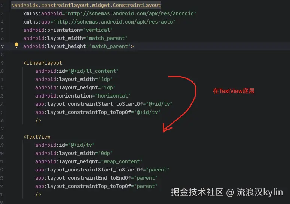The width and height of the screenshot is (290, 204).
Task: Click the constraintTop_toTopOf "@+id/tv" value
Action: coord(147,112)
